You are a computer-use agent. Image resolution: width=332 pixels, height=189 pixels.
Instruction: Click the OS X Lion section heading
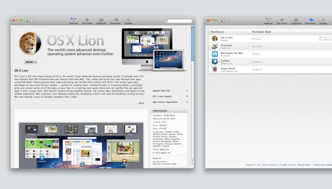coord(21,71)
